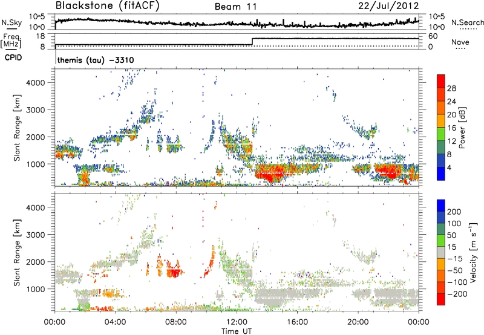Viewport: 484px width, 335px height.
Task: Click the '28' power colorbar tick value
Action: pos(451,88)
